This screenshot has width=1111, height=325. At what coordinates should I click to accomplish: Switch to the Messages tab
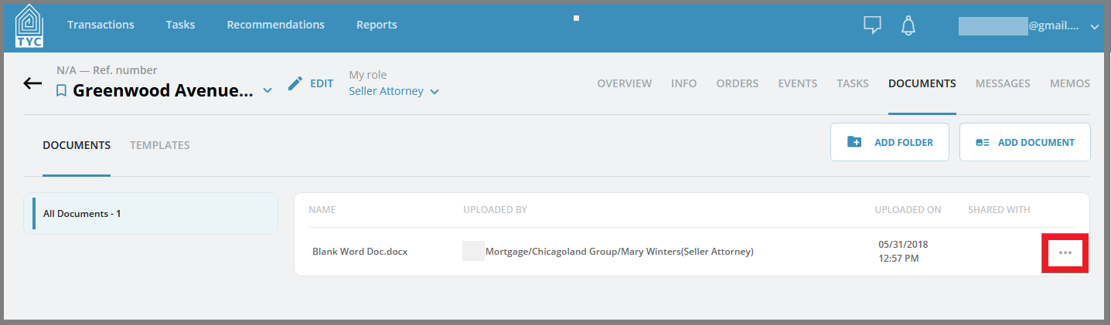click(x=1003, y=83)
